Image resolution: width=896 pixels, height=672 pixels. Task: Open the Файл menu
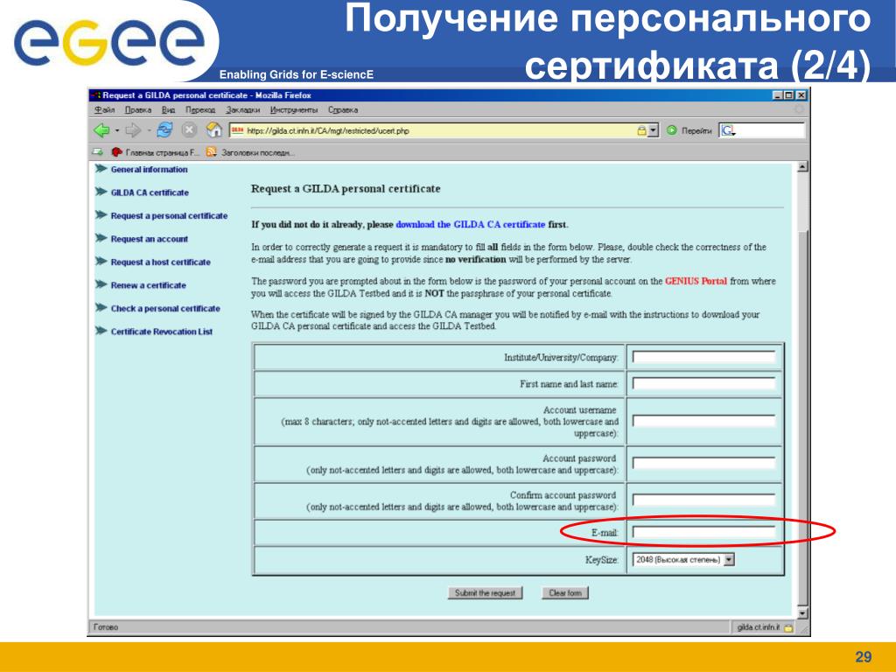pos(105,109)
